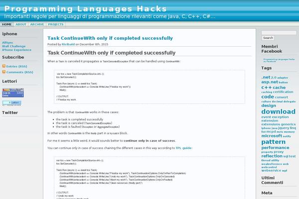The height and width of the screenshot is (199, 299).
Task: Click the 'Meta' sidebar heading
Action: click(267, 193)
